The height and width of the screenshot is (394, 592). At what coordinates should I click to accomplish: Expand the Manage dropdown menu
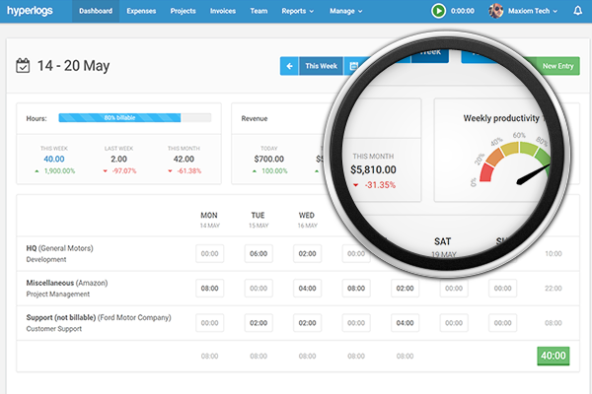(x=346, y=11)
